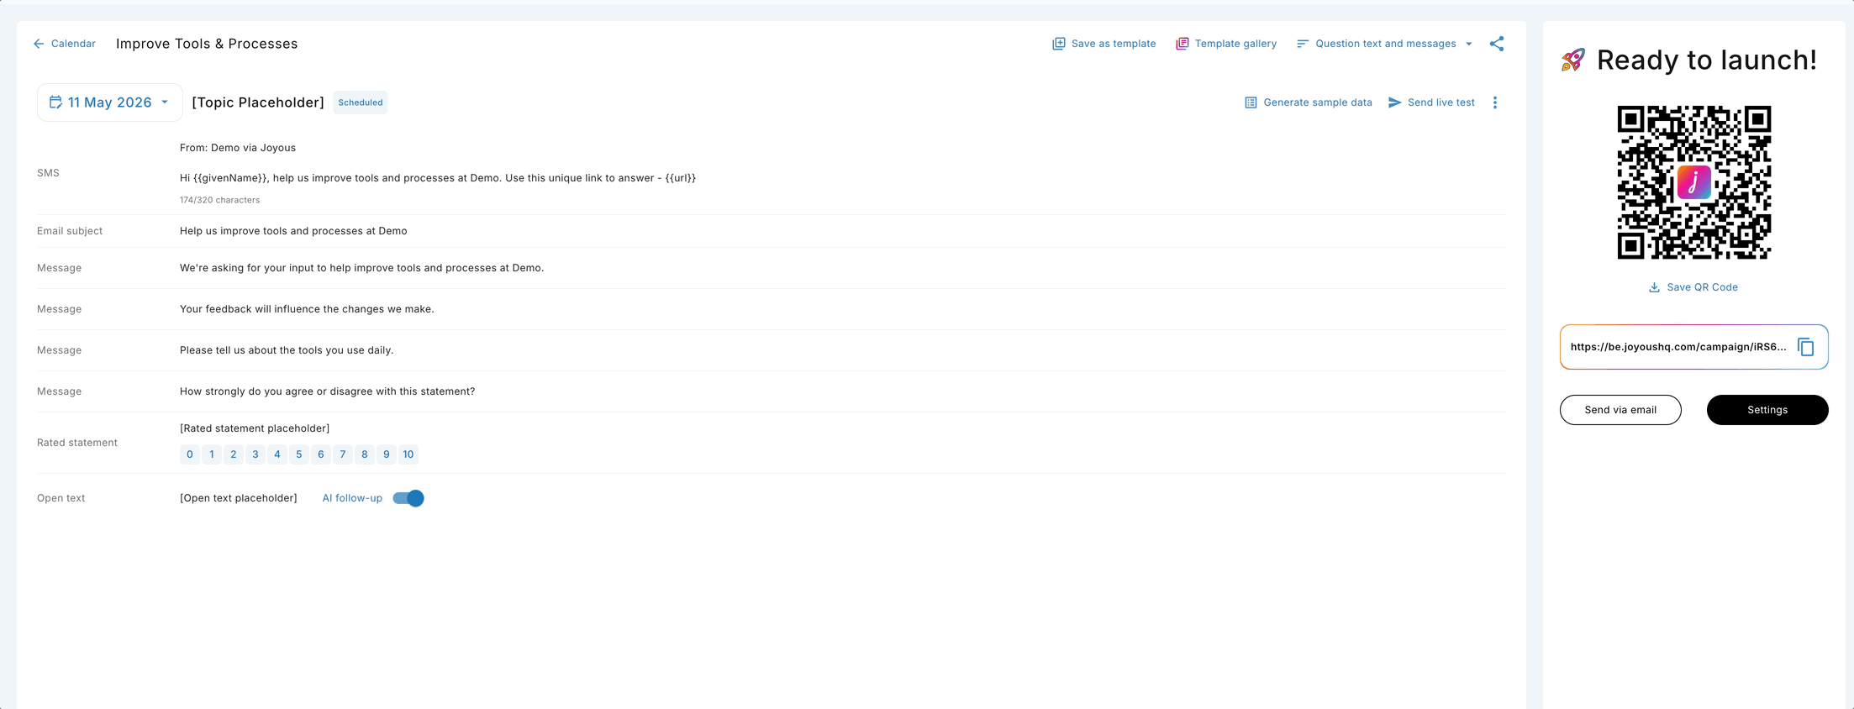Click the Save as template button
Viewport: 1854px width, 709px height.
[1104, 44]
